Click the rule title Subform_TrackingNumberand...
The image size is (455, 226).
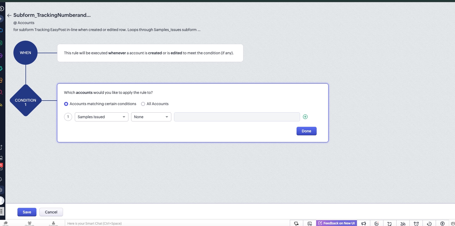coord(52,15)
